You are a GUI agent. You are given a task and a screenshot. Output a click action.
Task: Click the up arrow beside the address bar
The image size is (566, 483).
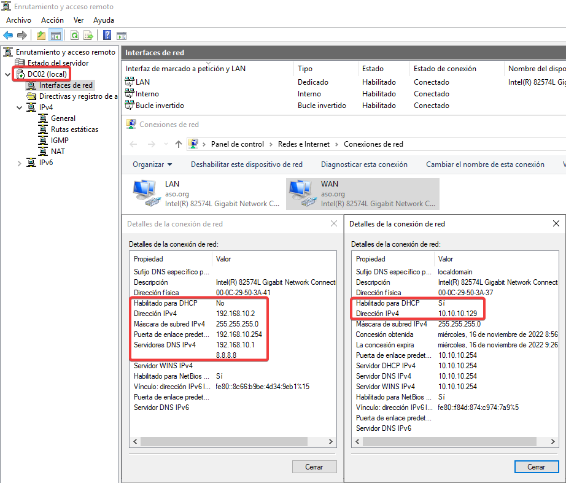click(179, 144)
